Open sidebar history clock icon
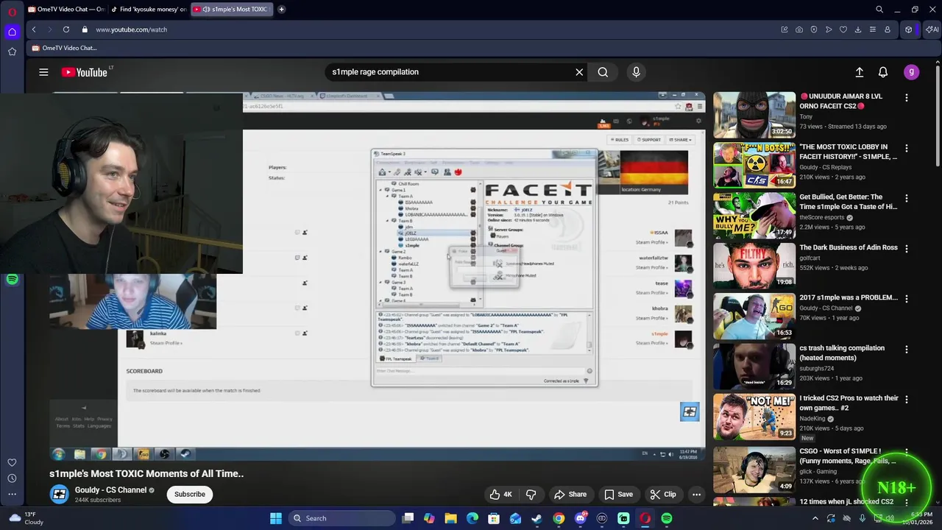The height and width of the screenshot is (530, 942). point(12,478)
